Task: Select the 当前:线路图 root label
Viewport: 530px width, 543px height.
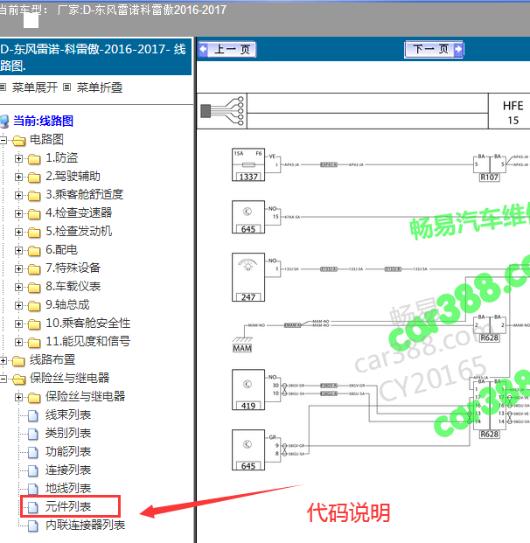Action: click(x=44, y=121)
